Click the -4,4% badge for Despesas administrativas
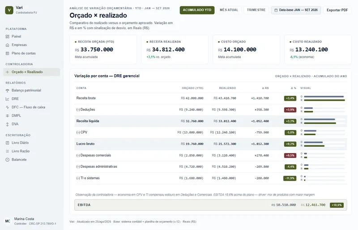Image resolution: width=358 pixels, height=230 pixels. [x=290, y=167]
